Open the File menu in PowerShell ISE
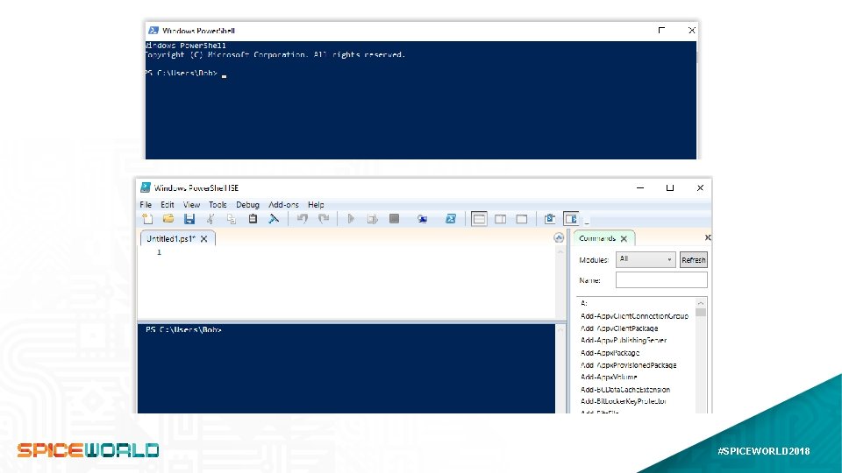The image size is (842, 473). (146, 204)
